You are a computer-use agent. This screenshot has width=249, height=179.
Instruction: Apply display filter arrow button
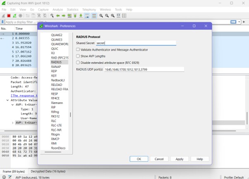point(233,22)
